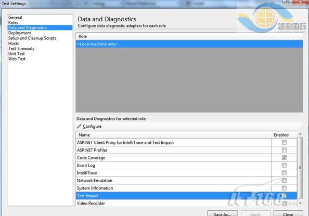Select the Code Coverage row name
The image size is (309, 216).
coord(91,158)
